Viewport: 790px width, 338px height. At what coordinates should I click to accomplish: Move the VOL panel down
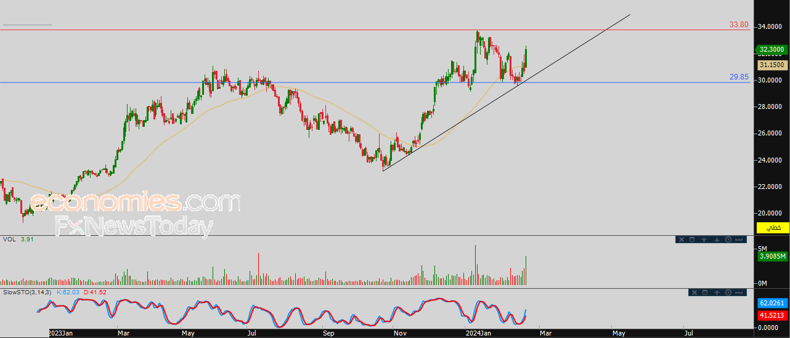click(717, 239)
